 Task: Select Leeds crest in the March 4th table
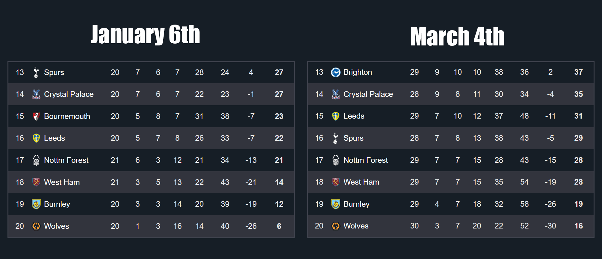tap(336, 116)
